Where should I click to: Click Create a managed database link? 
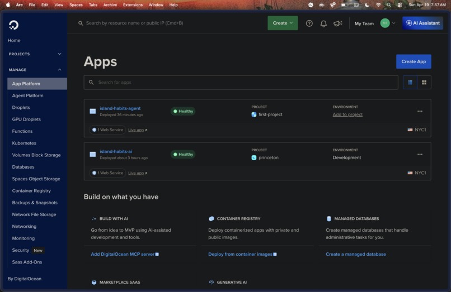(x=355, y=254)
